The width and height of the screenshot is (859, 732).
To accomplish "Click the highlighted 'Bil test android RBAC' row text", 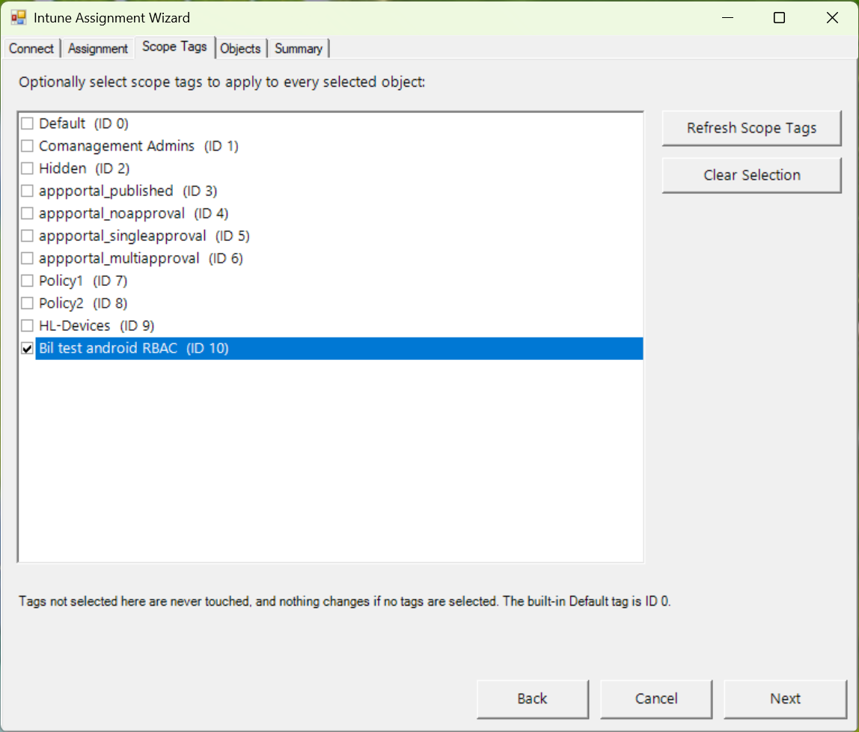I will (134, 348).
